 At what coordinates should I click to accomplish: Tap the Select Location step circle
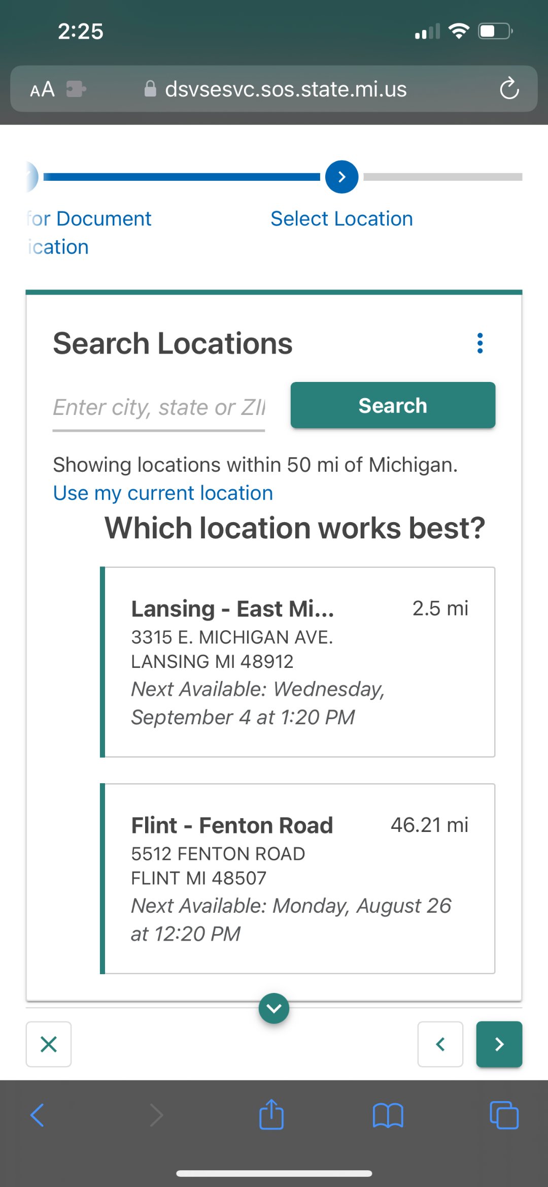point(341,177)
